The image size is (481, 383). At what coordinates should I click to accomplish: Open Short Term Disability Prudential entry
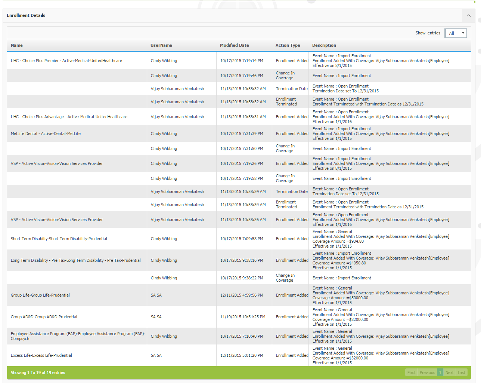click(59, 239)
